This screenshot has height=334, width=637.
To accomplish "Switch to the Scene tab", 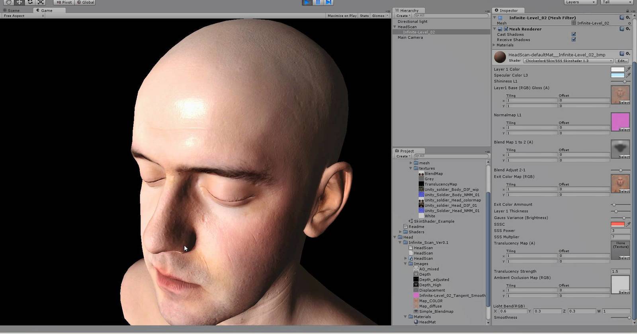I will pyautogui.click(x=14, y=10).
